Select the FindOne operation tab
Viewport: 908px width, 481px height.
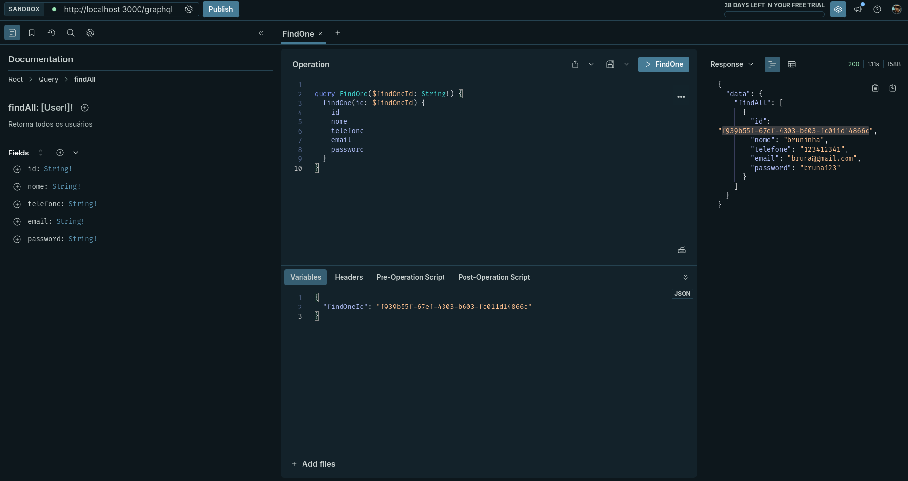click(x=298, y=34)
